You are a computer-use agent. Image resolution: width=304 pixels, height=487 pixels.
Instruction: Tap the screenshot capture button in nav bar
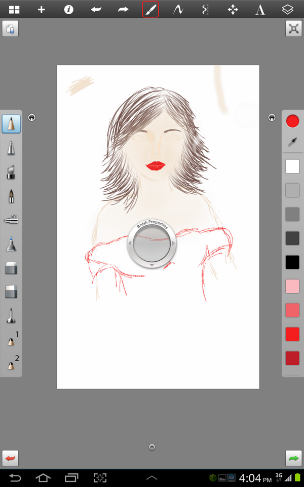pyautogui.click(x=100, y=478)
